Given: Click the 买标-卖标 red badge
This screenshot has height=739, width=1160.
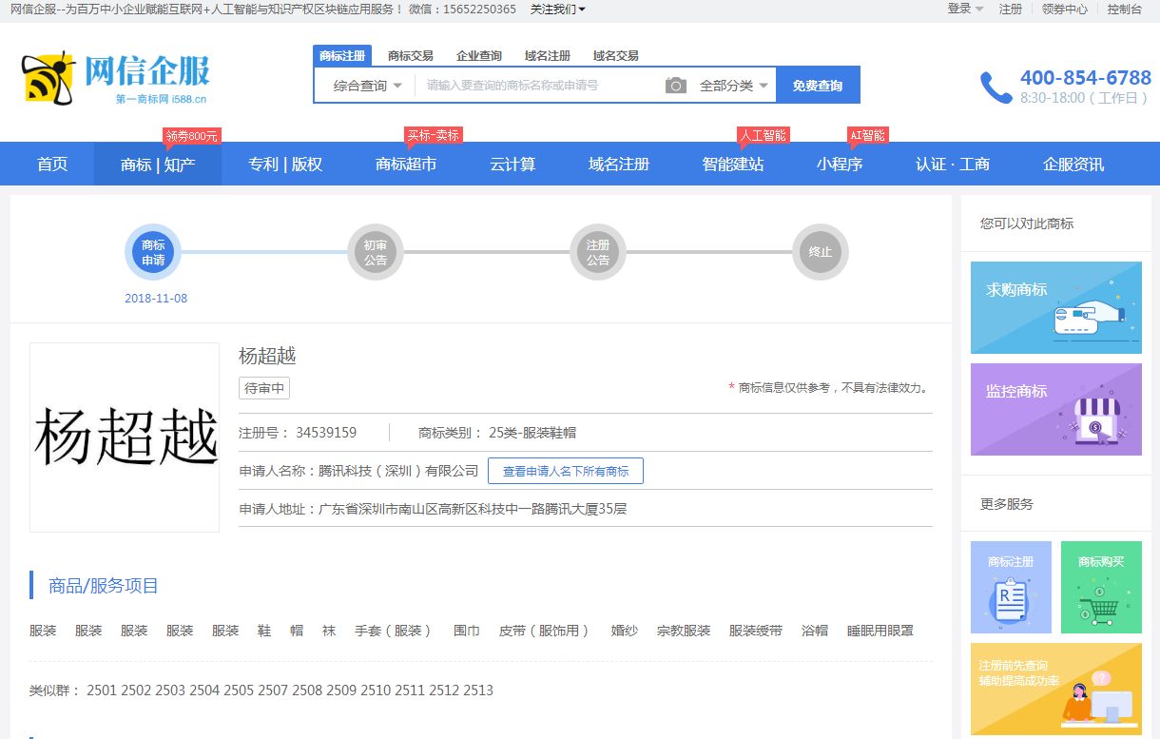Looking at the screenshot, I should coord(434,136).
